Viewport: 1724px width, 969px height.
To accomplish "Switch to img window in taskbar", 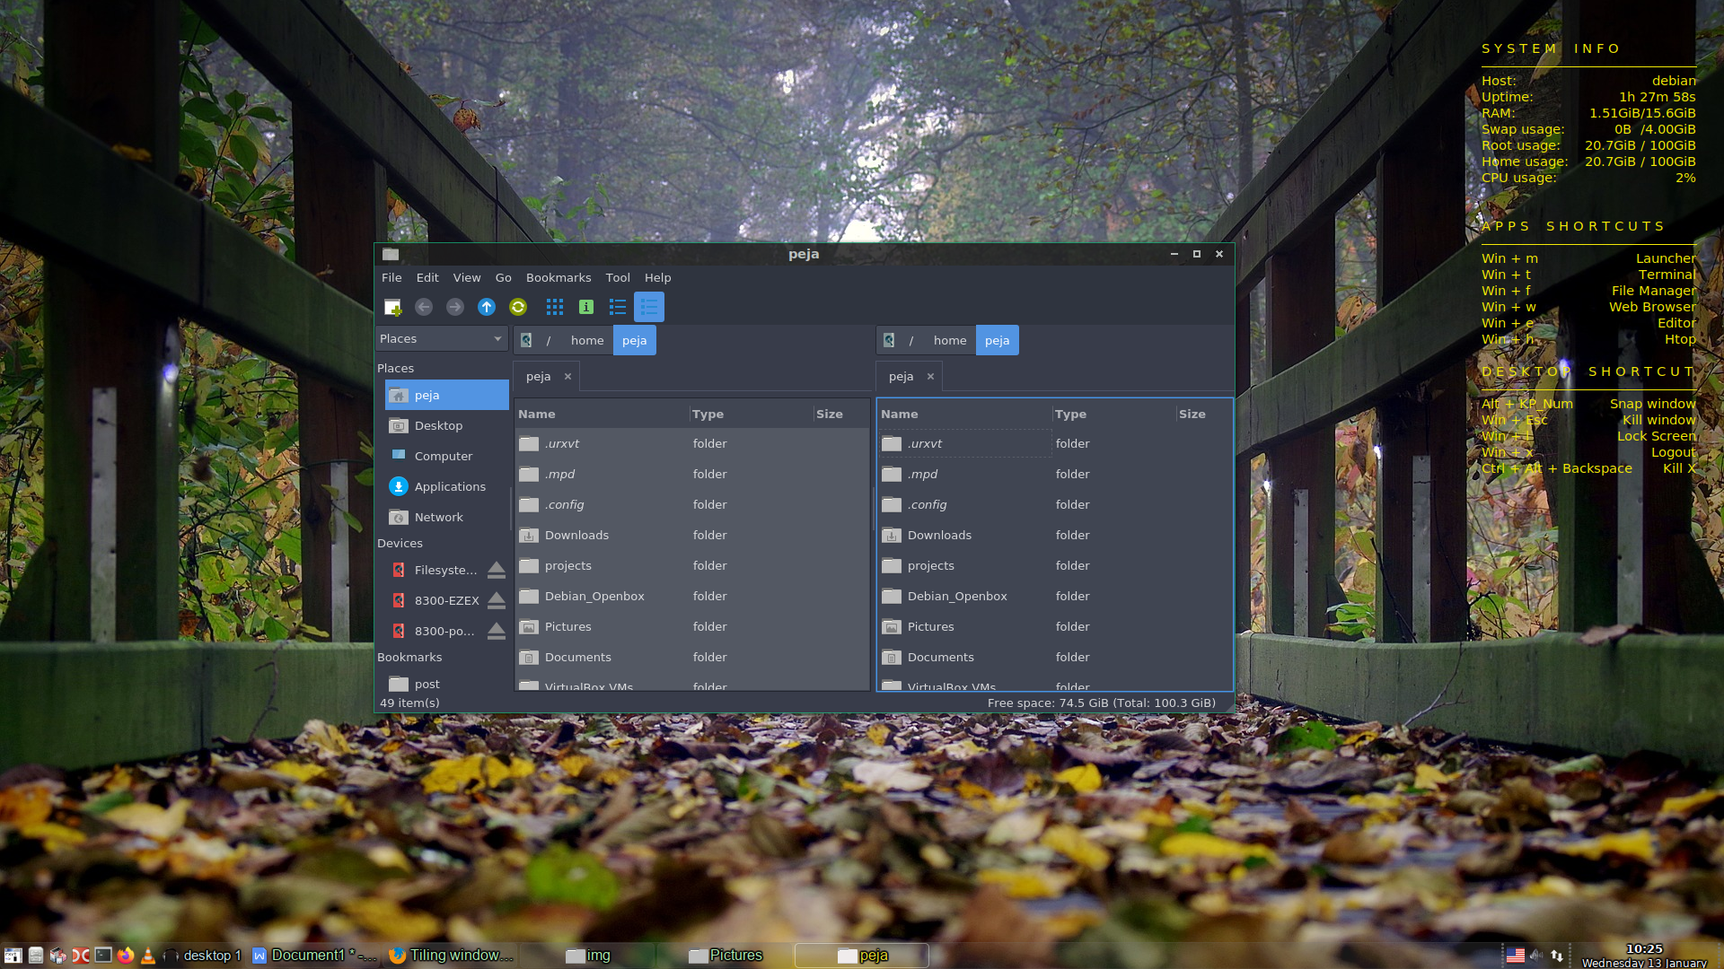I will click(x=588, y=956).
